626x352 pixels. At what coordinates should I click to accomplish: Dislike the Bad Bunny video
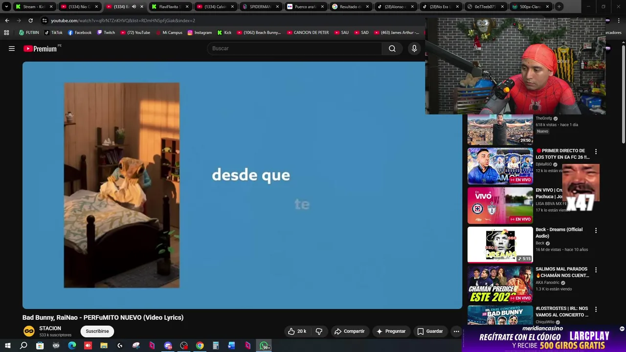point(319,331)
